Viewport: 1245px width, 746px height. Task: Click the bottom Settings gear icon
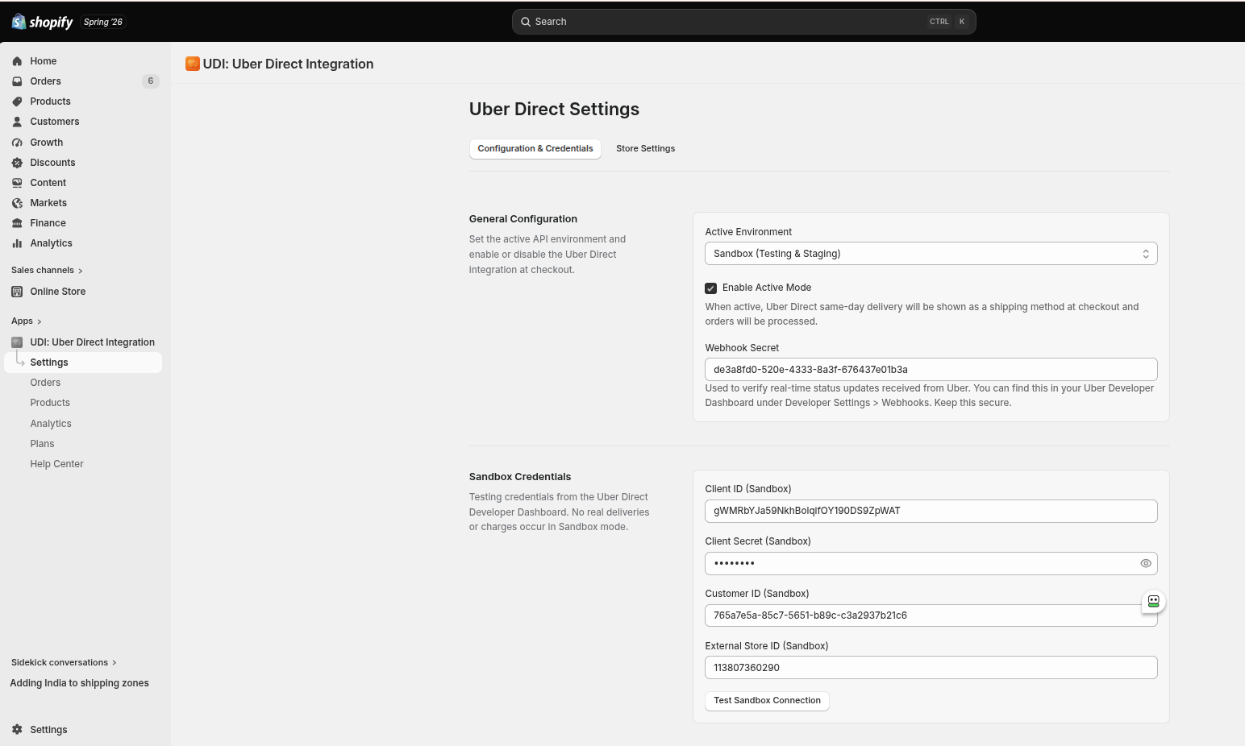[x=17, y=730]
